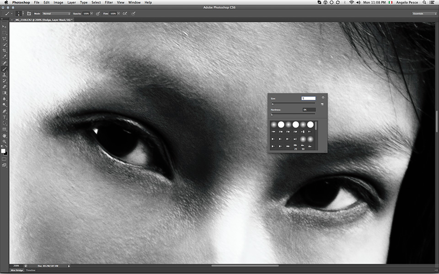Create new brush preset from this brush
The image size is (439, 274).
click(x=322, y=104)
